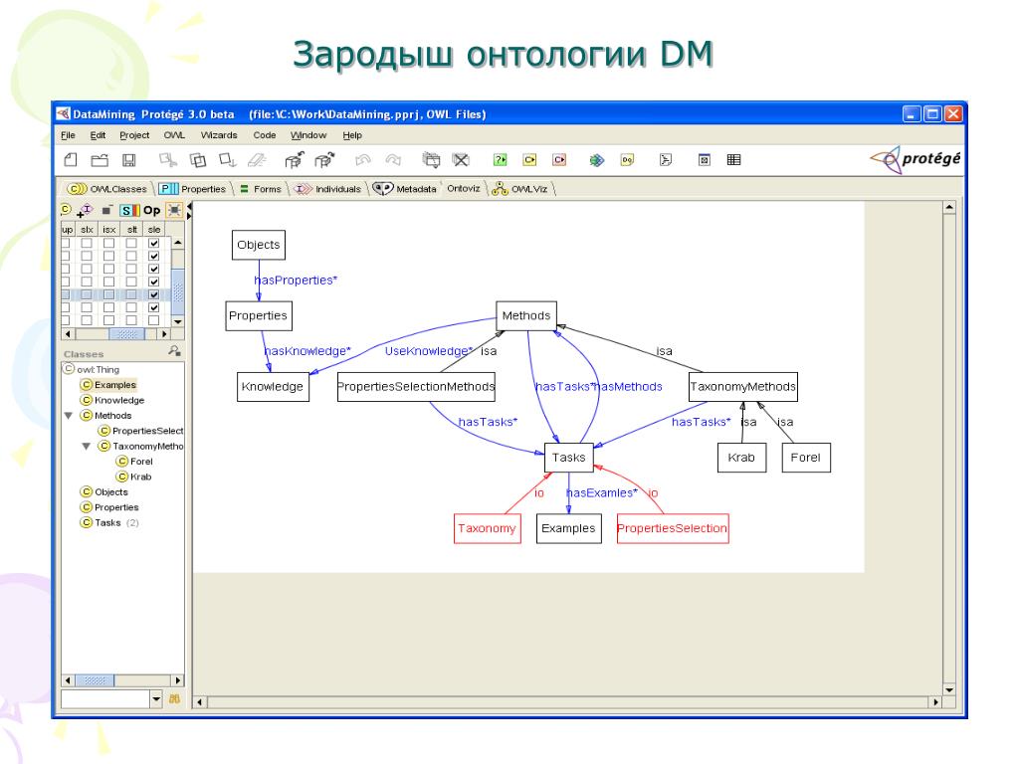Viewport: 1019px width, 764px height.
Task: Click the red C classify icon
Action: pos(559,160)
